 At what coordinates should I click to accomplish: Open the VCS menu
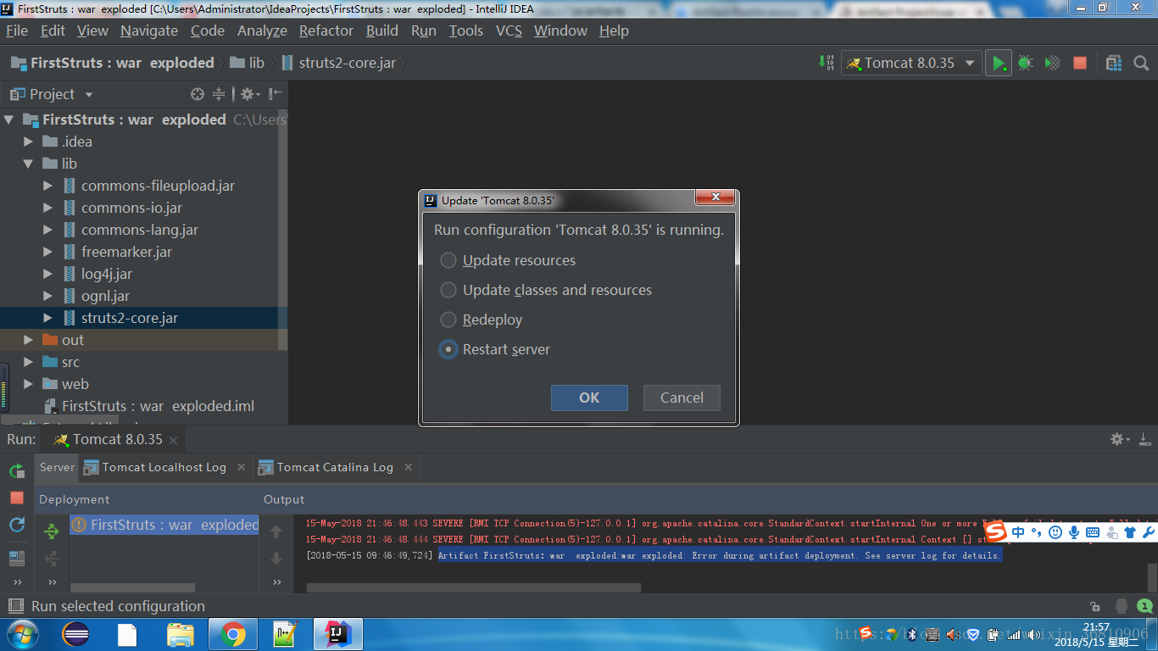[509, 31]
